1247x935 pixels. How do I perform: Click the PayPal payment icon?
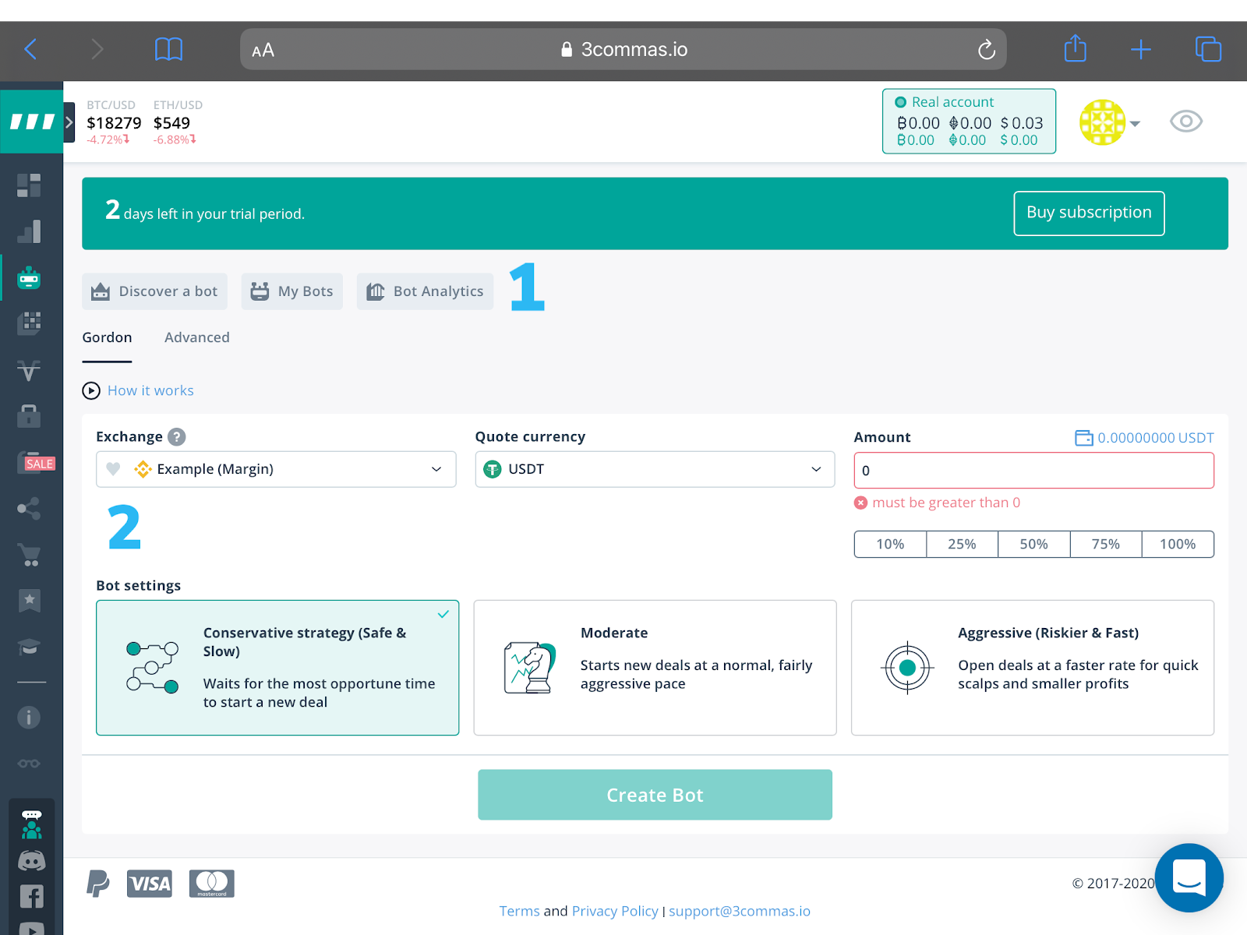[98, 884]
